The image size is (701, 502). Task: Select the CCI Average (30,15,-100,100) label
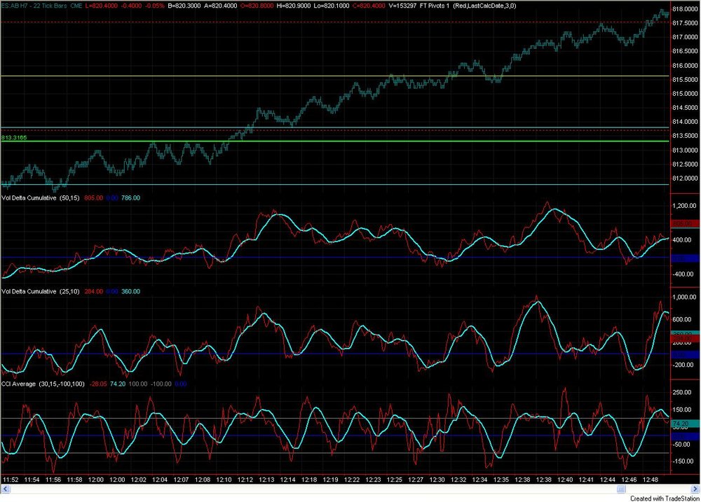point(43,384)
